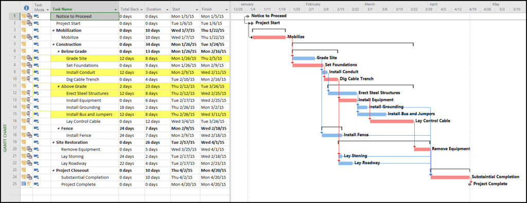Click the calendar constraint icon in Project Complete row
This screenshot has height=203, width=527.
click(x=24, y=184)
